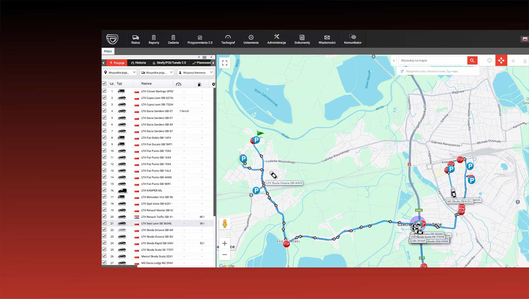Switch to the Historia tab
The height and width of the screenshot is (299, 529).
pos(139,62)
